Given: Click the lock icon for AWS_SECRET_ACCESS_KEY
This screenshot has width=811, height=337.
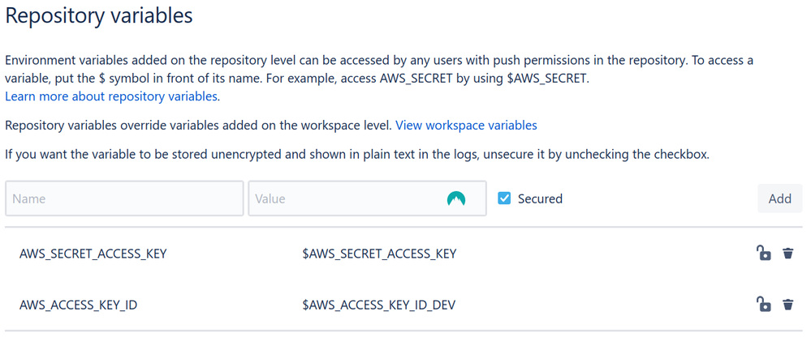Looking at the screenshot, I should click(763, 253).
